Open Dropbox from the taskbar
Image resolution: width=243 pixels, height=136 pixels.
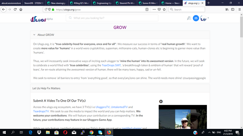pos(39,133)
